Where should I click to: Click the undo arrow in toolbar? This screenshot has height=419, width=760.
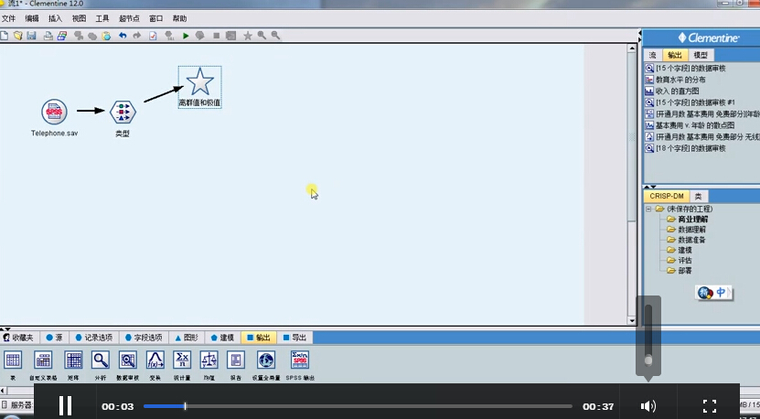pos(123,36)
